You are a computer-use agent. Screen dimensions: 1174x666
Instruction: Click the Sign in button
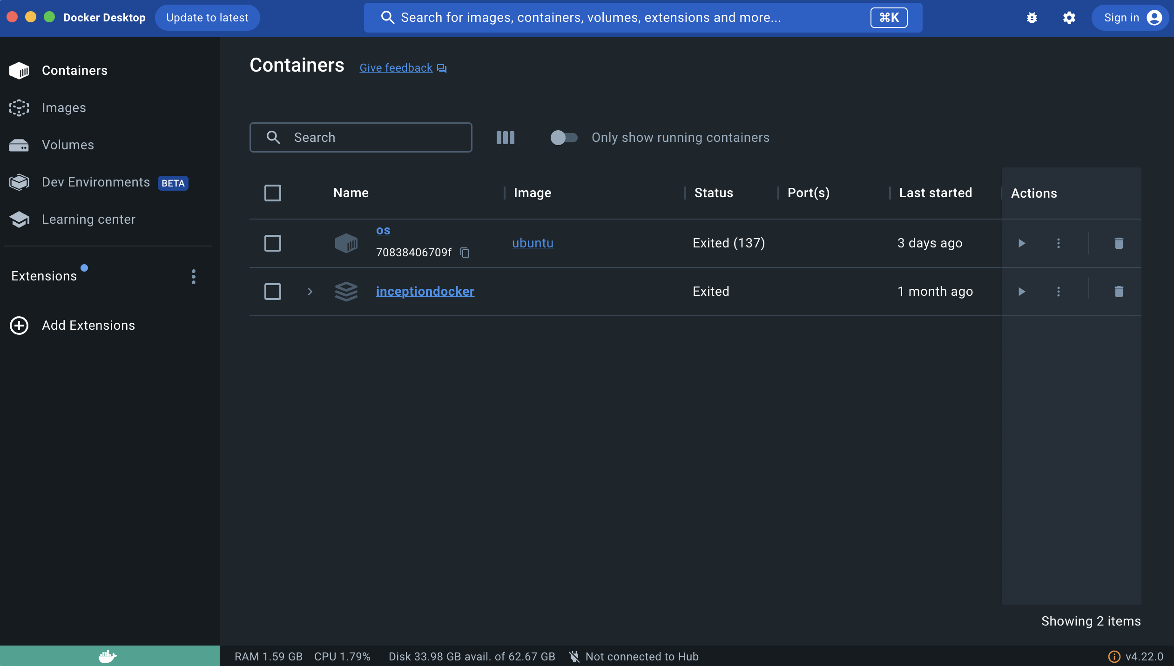coord(1130,18)
